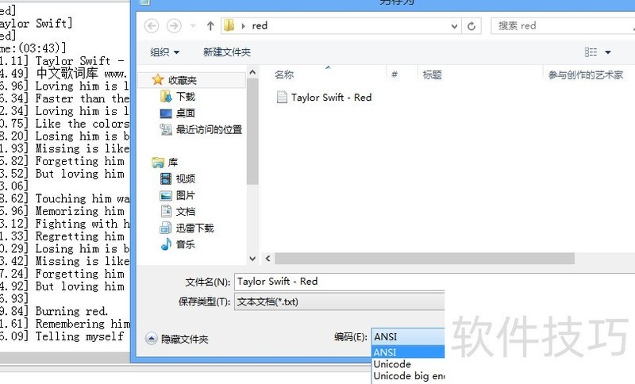
Task: Open the address bar history dropdown
Action: pyautogui.click(x=455, y=25)
